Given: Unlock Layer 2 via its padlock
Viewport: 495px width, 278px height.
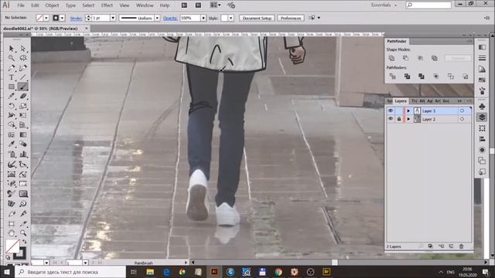Looking at the screenshot, I should click(x=399, y=119).
